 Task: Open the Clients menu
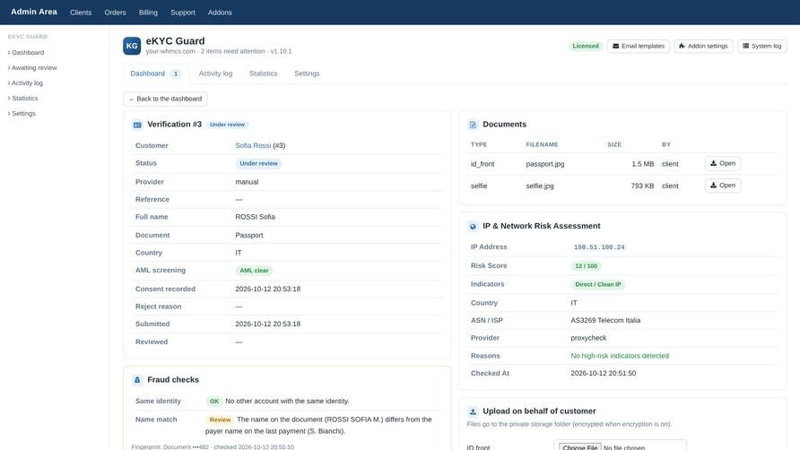81,13
